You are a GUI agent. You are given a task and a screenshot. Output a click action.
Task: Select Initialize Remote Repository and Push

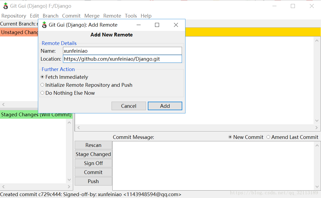coord(86,85)
